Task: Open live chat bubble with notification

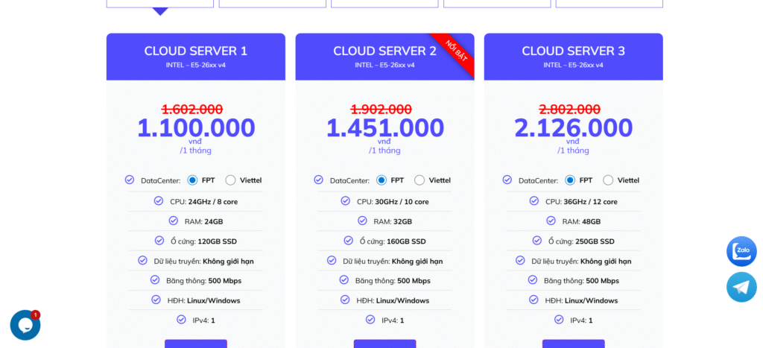Action: click(25, 325)
